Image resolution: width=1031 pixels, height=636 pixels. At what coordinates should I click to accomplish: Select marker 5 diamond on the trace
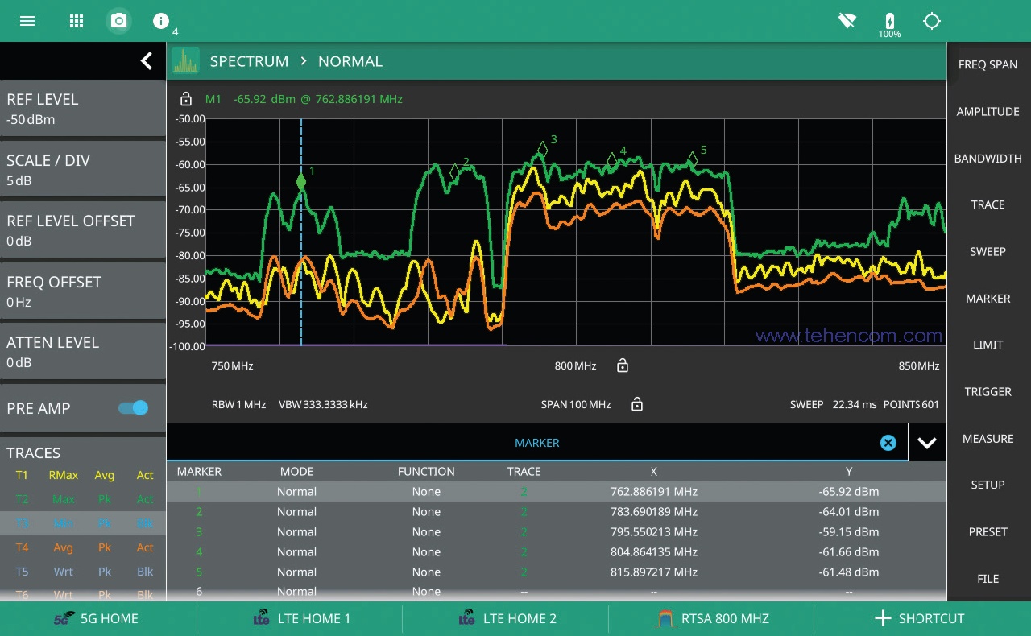coord(693,159)
